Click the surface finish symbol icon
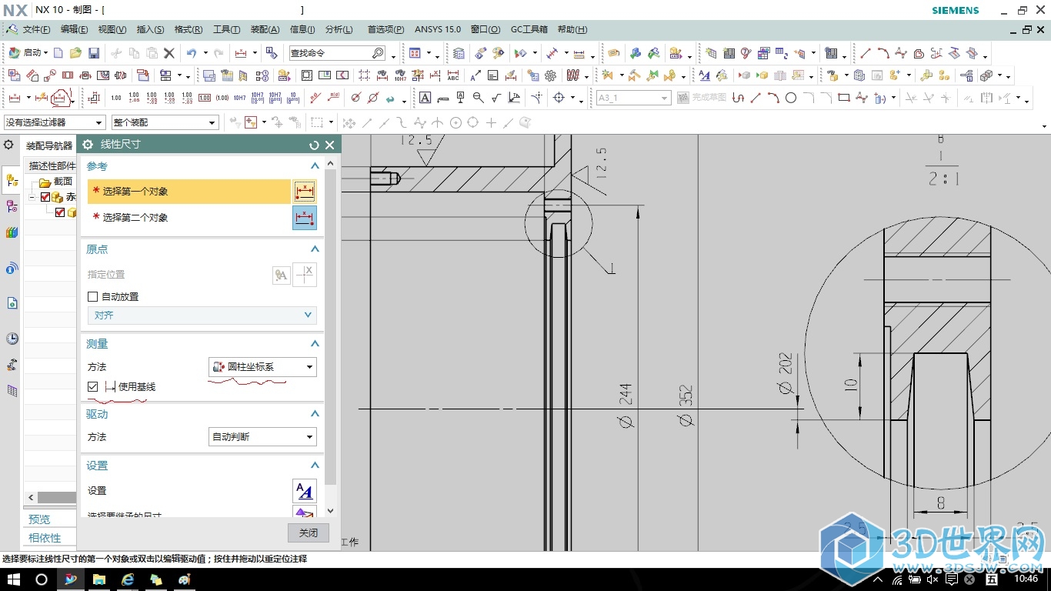The height and width of the screenshot is (591, 1051). [496, 98]
